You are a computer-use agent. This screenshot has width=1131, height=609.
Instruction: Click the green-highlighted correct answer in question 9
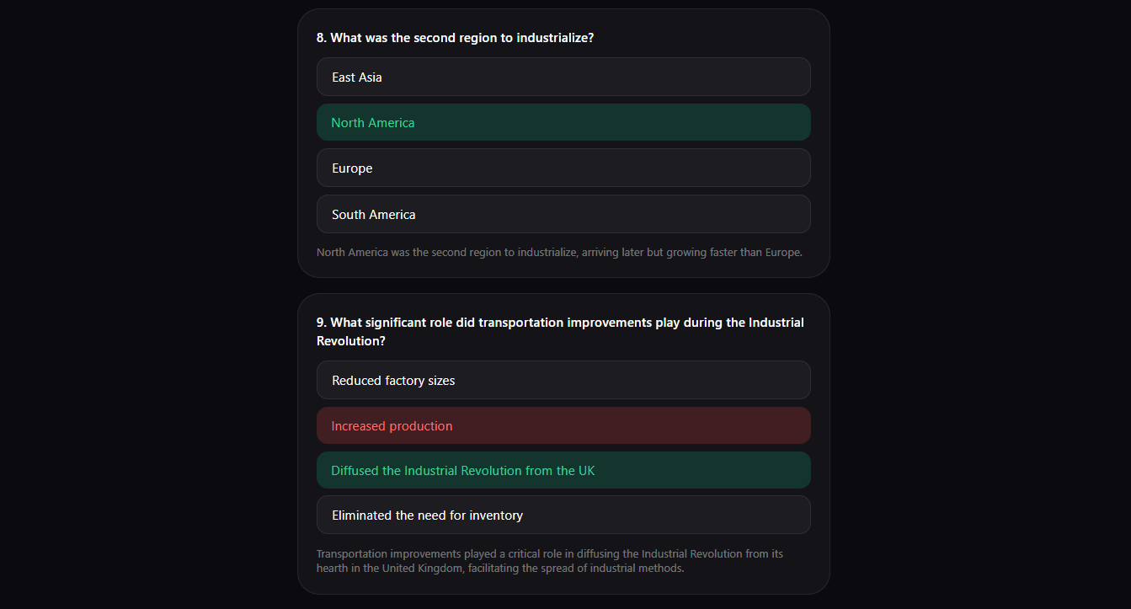pos(563,470)
